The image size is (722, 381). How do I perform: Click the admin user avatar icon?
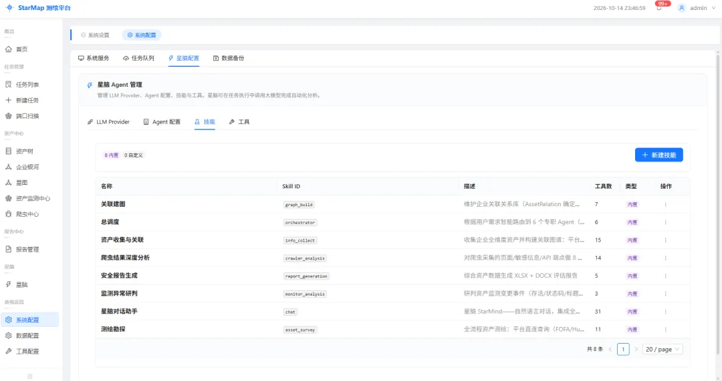[x=681, y=8]
